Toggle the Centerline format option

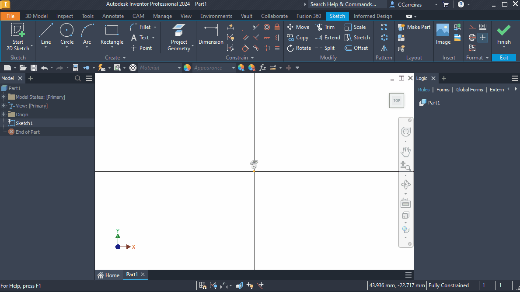coord(472,38)
